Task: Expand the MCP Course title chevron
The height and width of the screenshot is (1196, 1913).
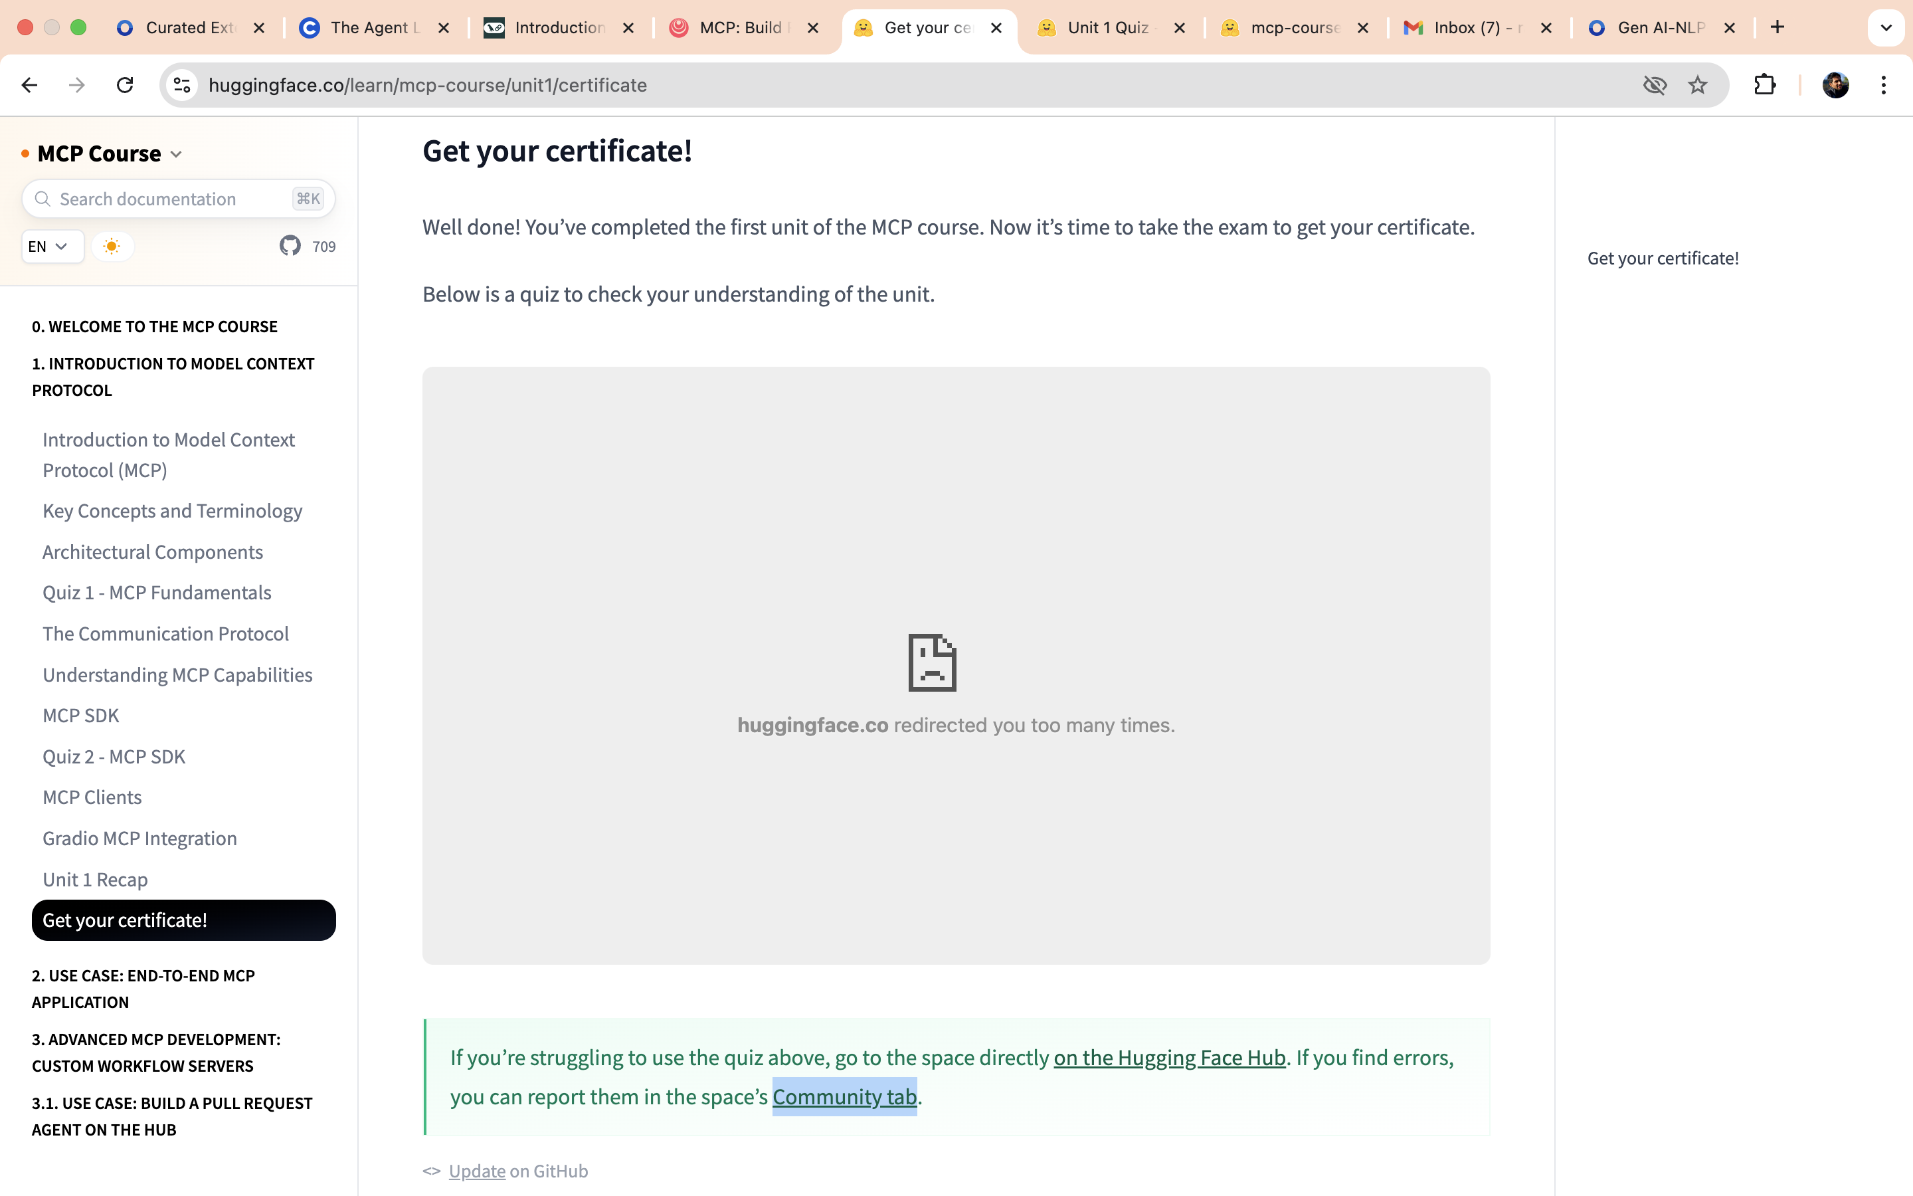Action: [x=176, y=154]
